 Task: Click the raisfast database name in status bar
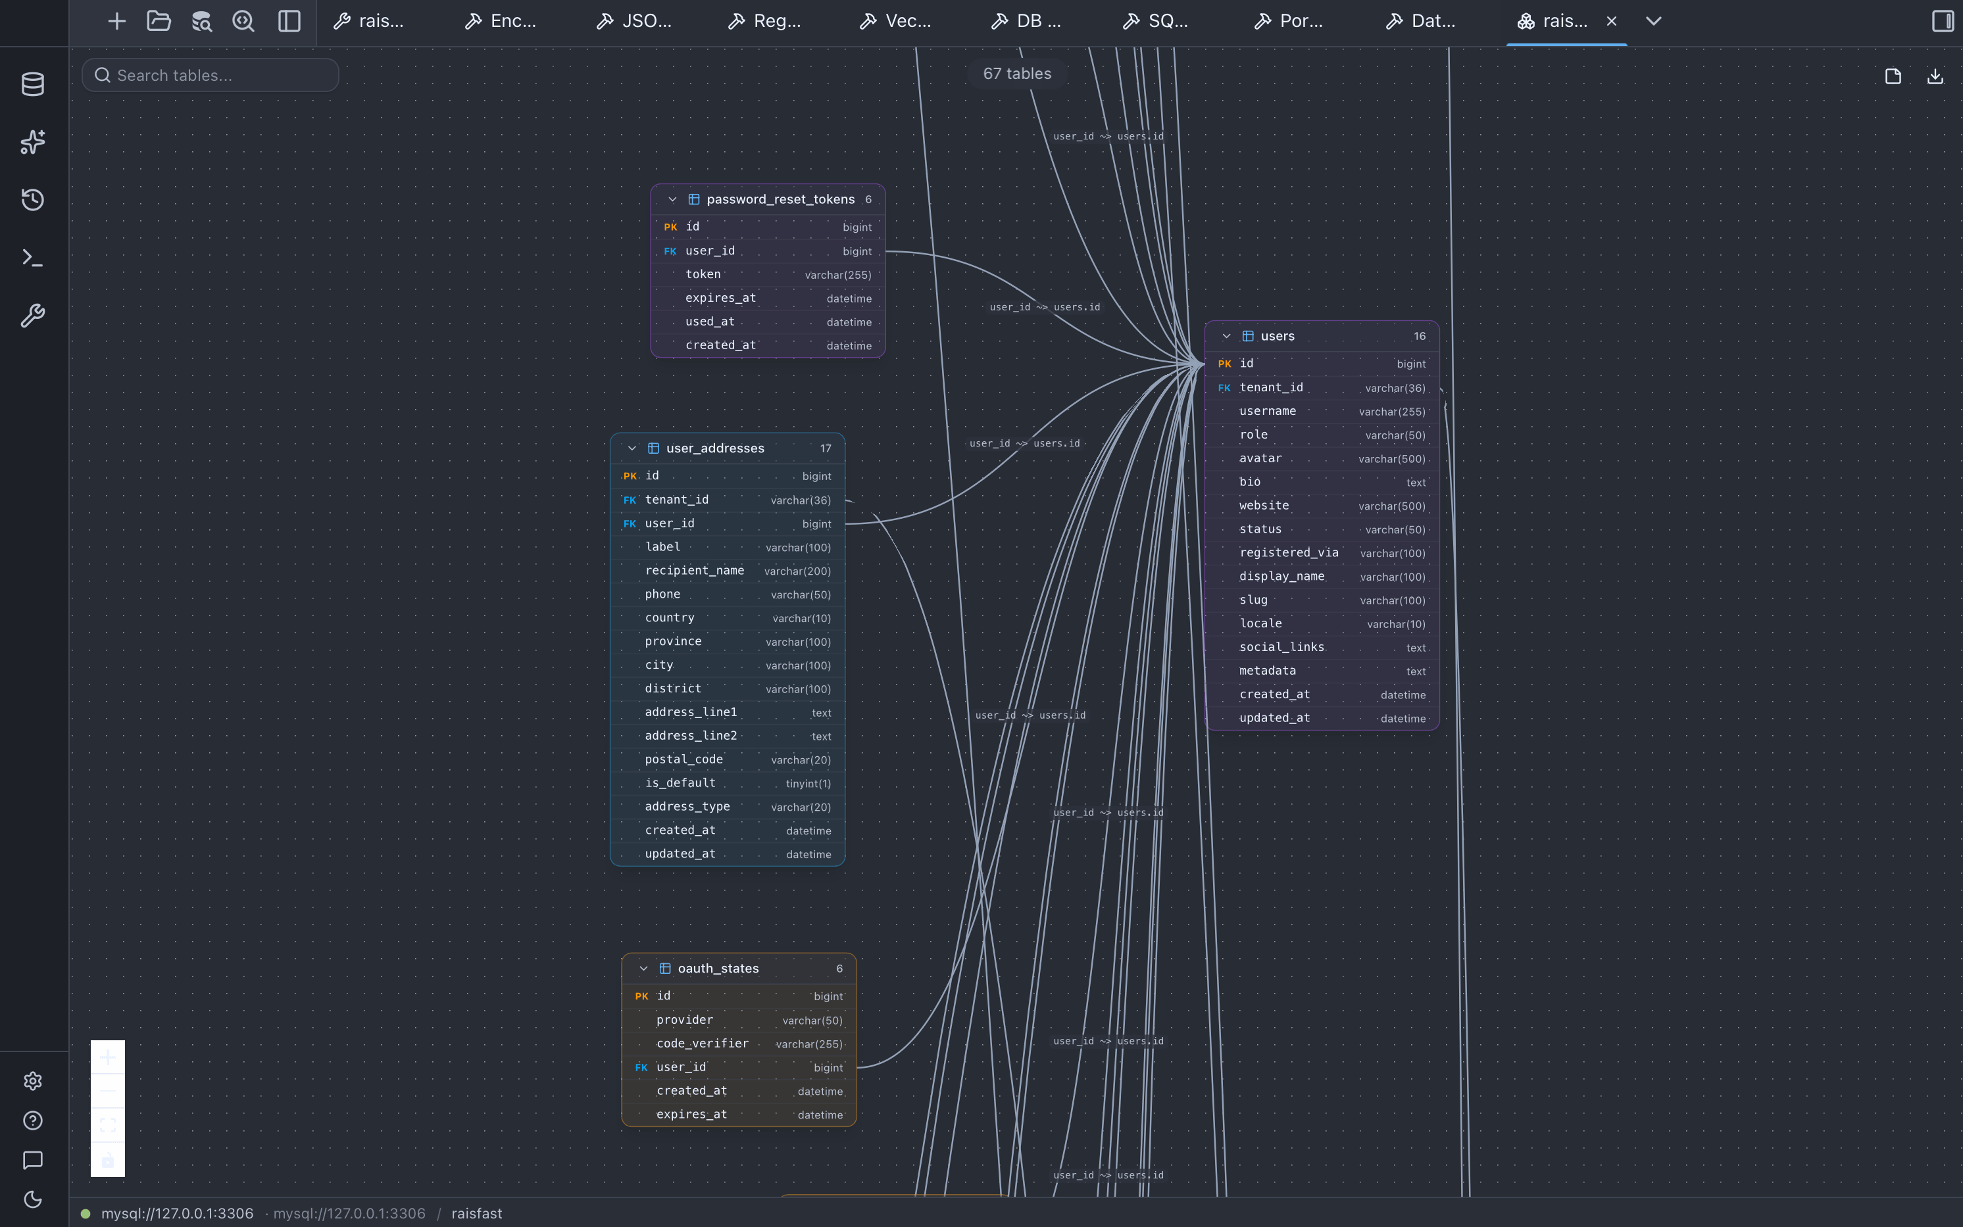(x=476, y=1213)
